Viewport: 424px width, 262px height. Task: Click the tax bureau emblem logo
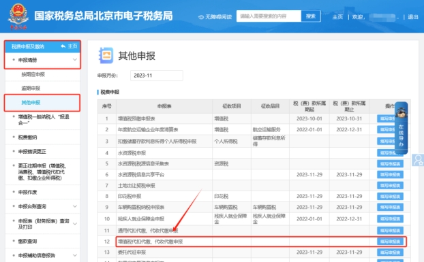point(18,16)
